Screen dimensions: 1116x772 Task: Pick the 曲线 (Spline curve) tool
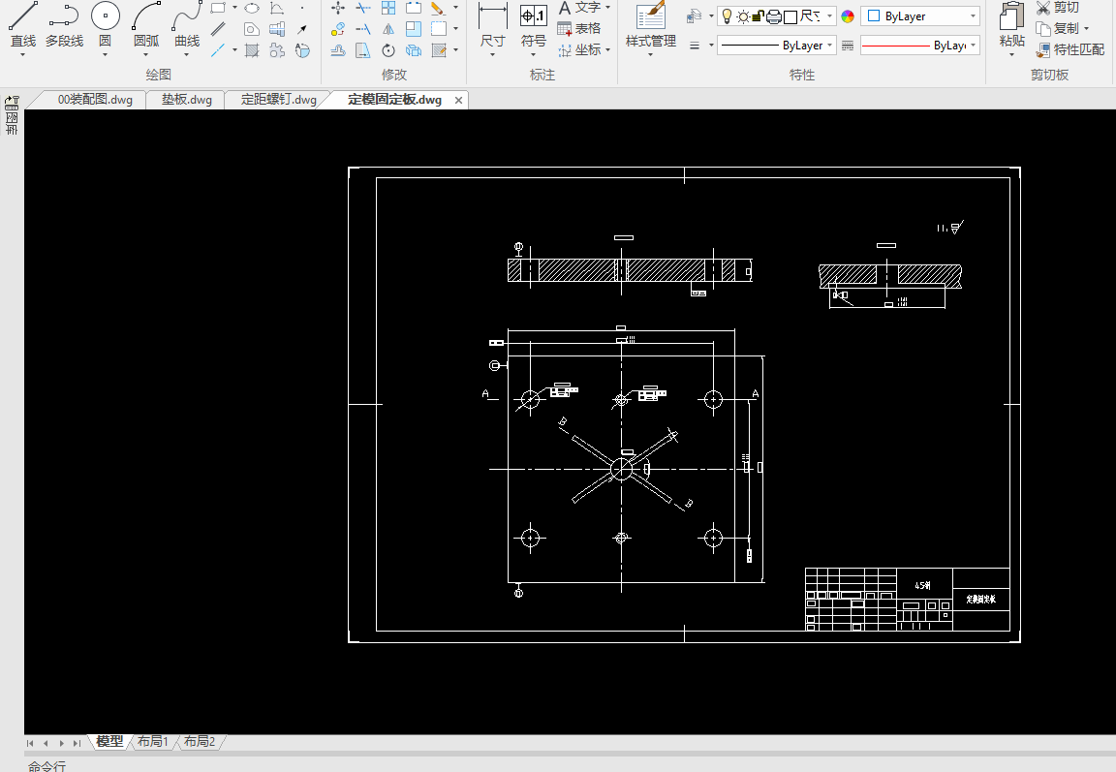point(187,17)
